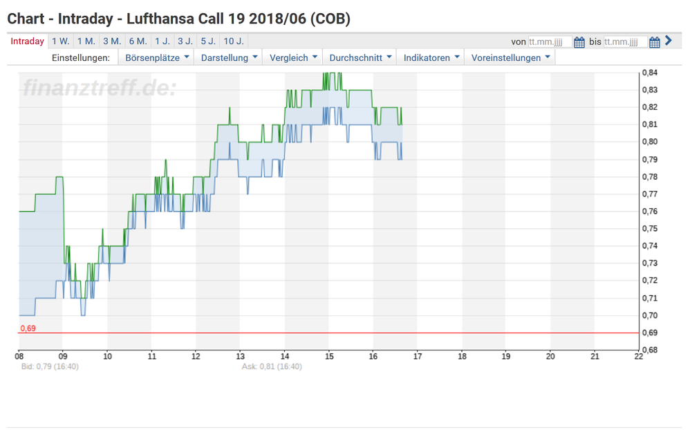This screenshot has width=690, height=430.
Task: Click the blue arrow to apply date range
Action: 668,41
